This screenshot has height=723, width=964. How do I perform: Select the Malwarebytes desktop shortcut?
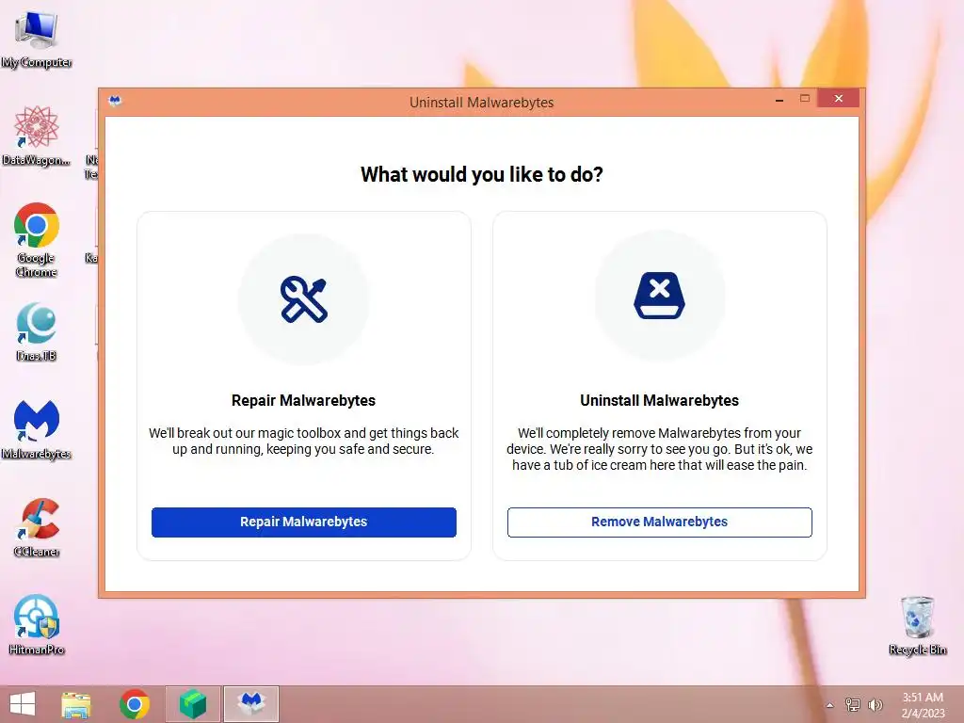tap(37, 429)
